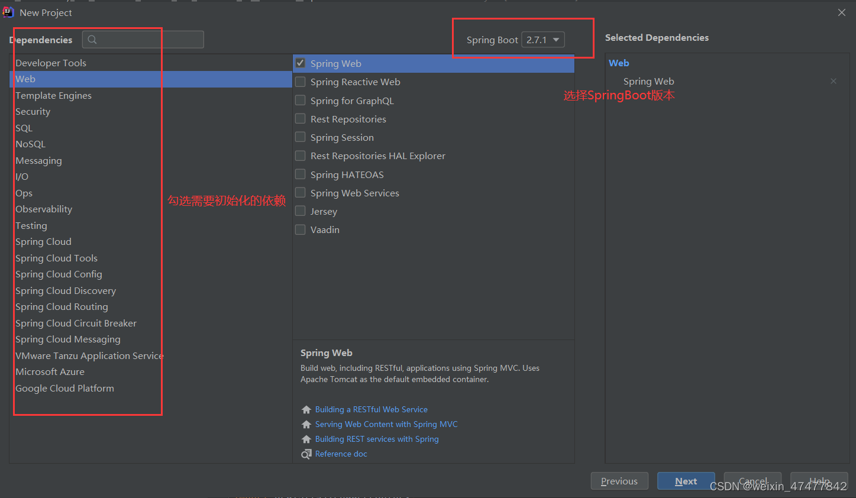Select Observability category
856x498 pixels.
(x=151, y=209)
